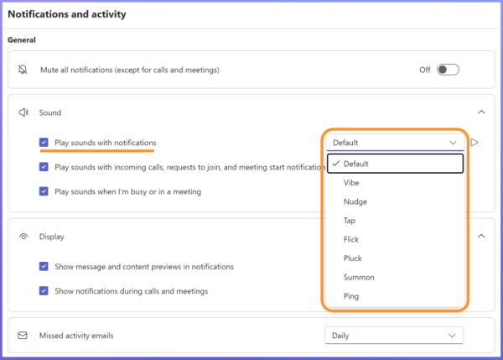Click the Sound section label

(50, 112)
